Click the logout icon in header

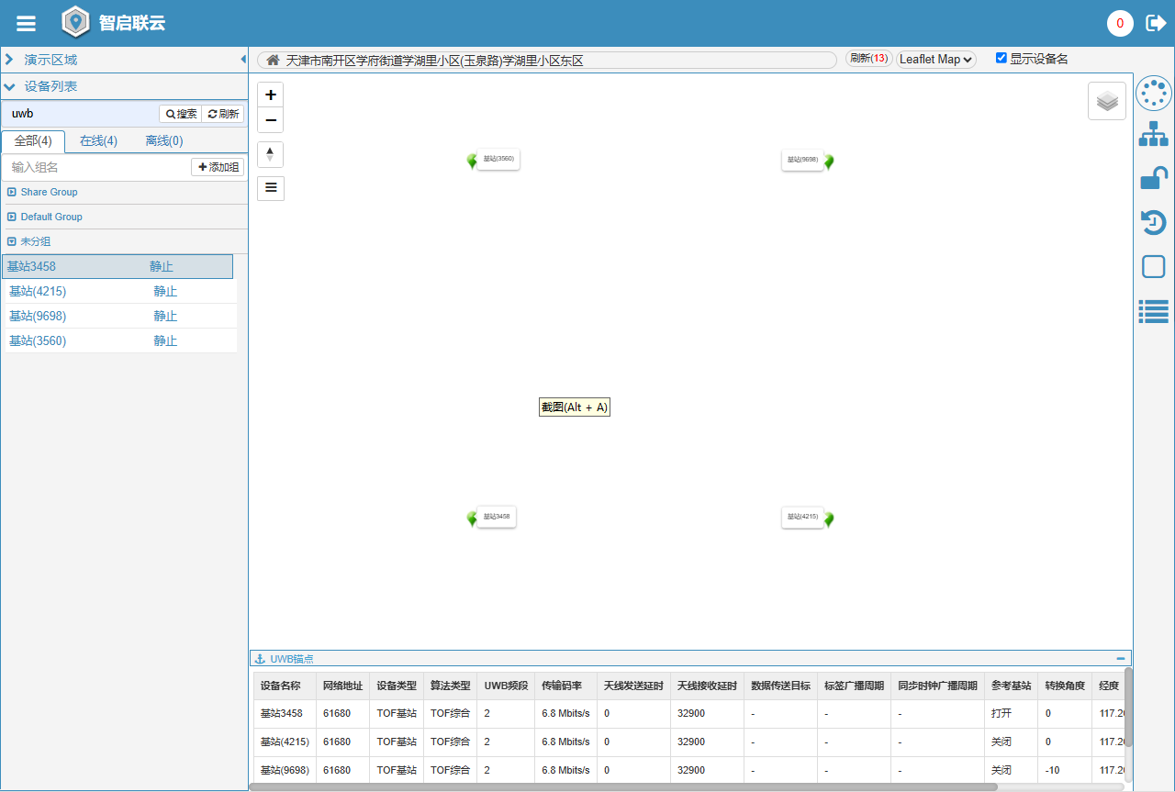pos(1156,23)
